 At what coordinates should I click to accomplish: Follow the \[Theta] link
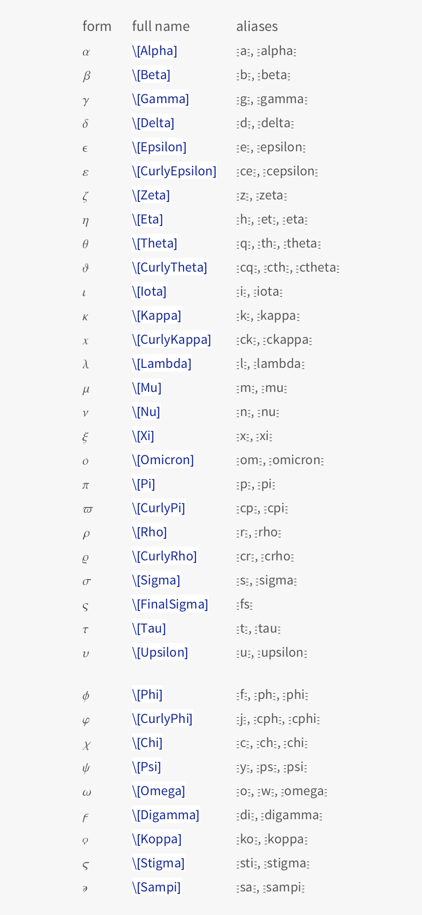pos(155,243)
